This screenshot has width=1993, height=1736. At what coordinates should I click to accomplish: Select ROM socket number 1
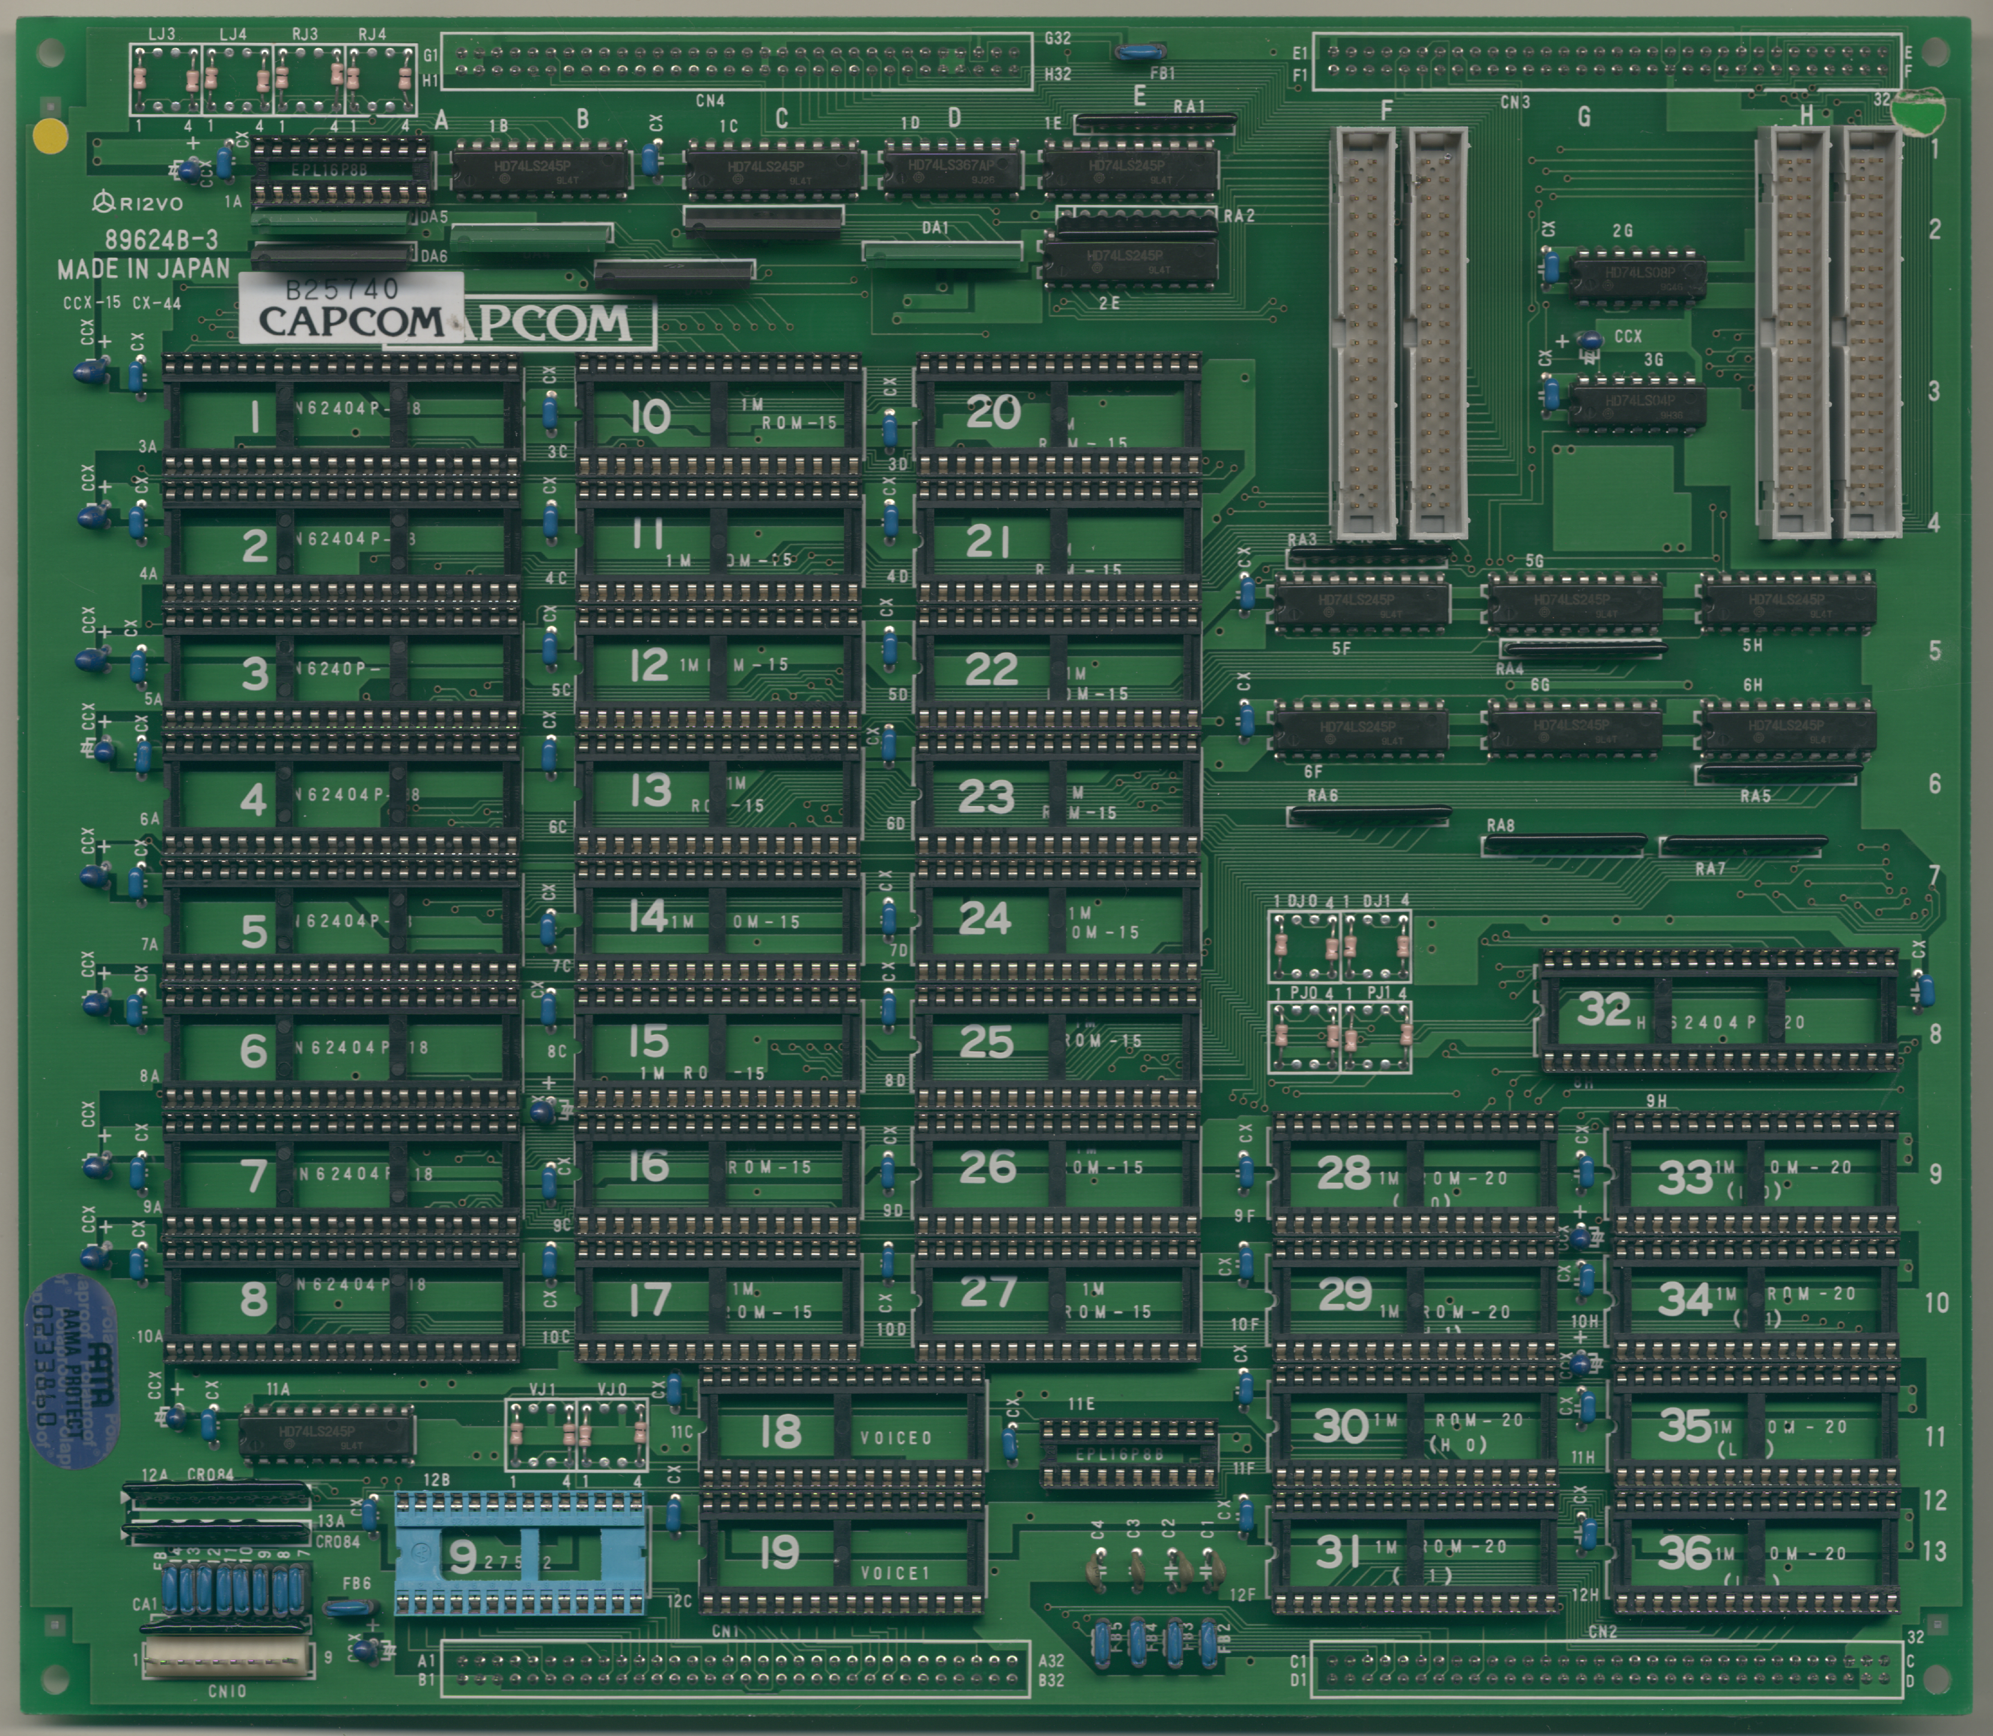pyautogui.click(x=343, y=415)
